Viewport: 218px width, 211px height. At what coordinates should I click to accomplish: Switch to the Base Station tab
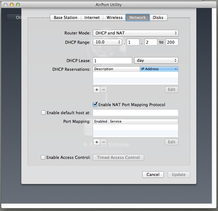point(65,18)
